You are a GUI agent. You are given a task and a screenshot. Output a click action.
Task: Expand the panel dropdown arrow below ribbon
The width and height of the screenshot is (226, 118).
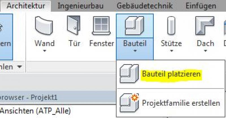pyautogui.click(x=19, y=67)
